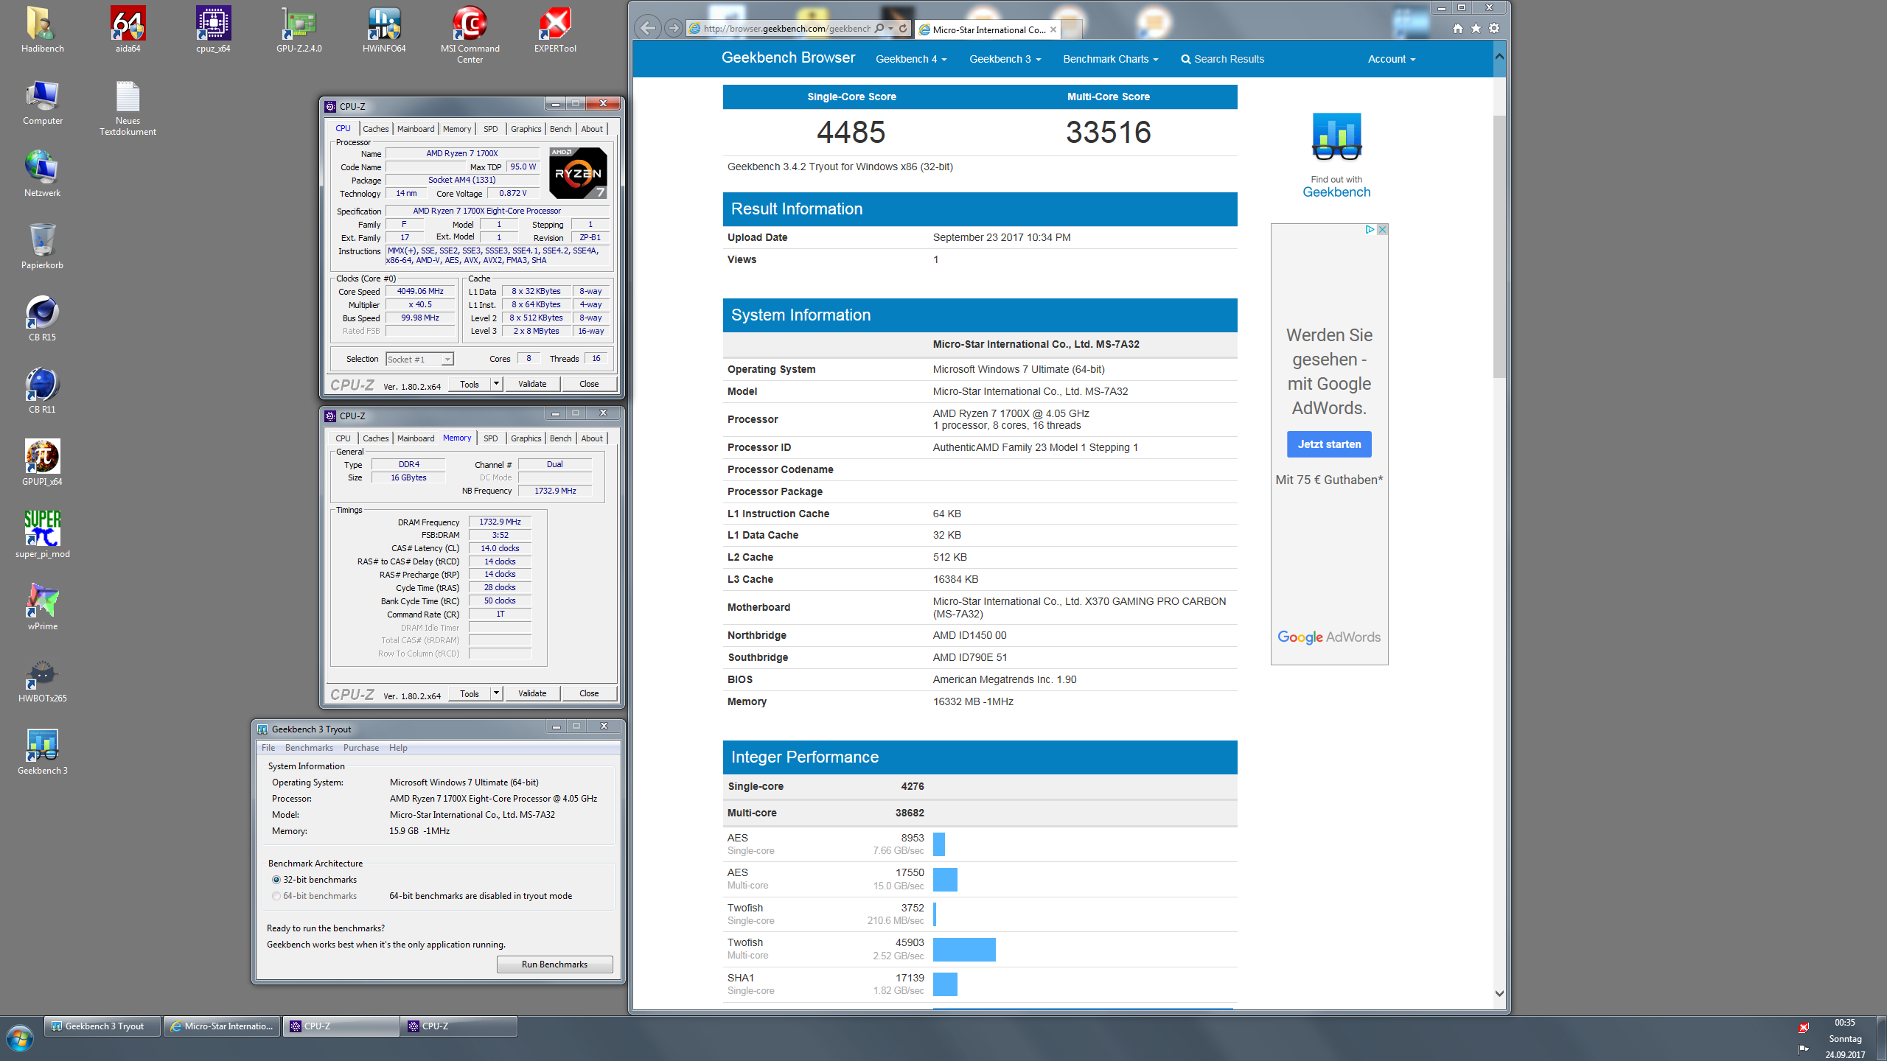Launch wPrime desktop shortcut
Image resolution: width=1887 pixels, height=1061 pixels.
point(42,607)
